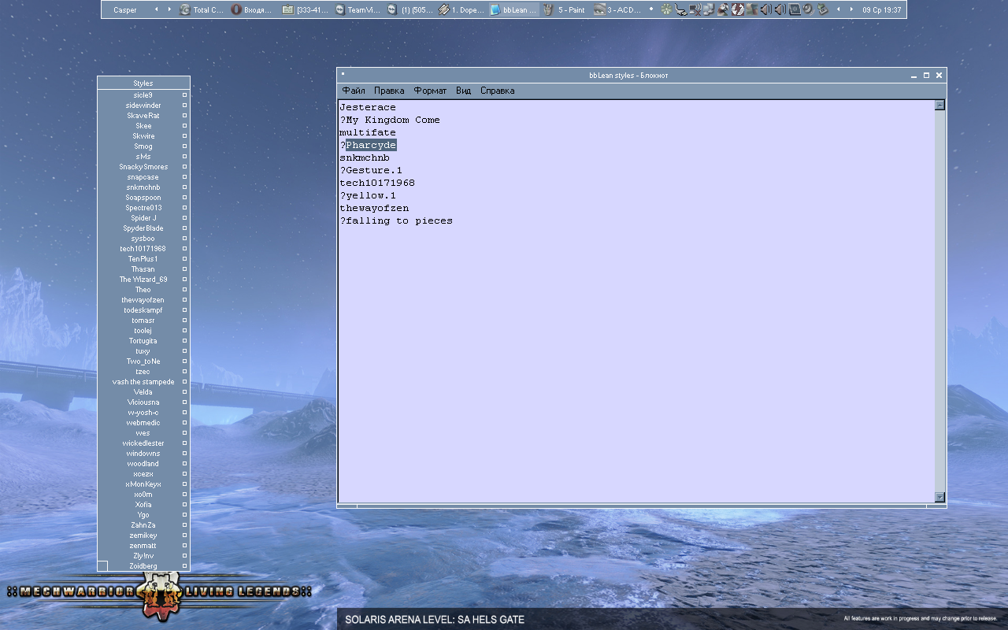1008x630 pixels.
Task: Select The Wizard_69 in the Styles menu
Action: pyautogui.click(x=143, y=280)
